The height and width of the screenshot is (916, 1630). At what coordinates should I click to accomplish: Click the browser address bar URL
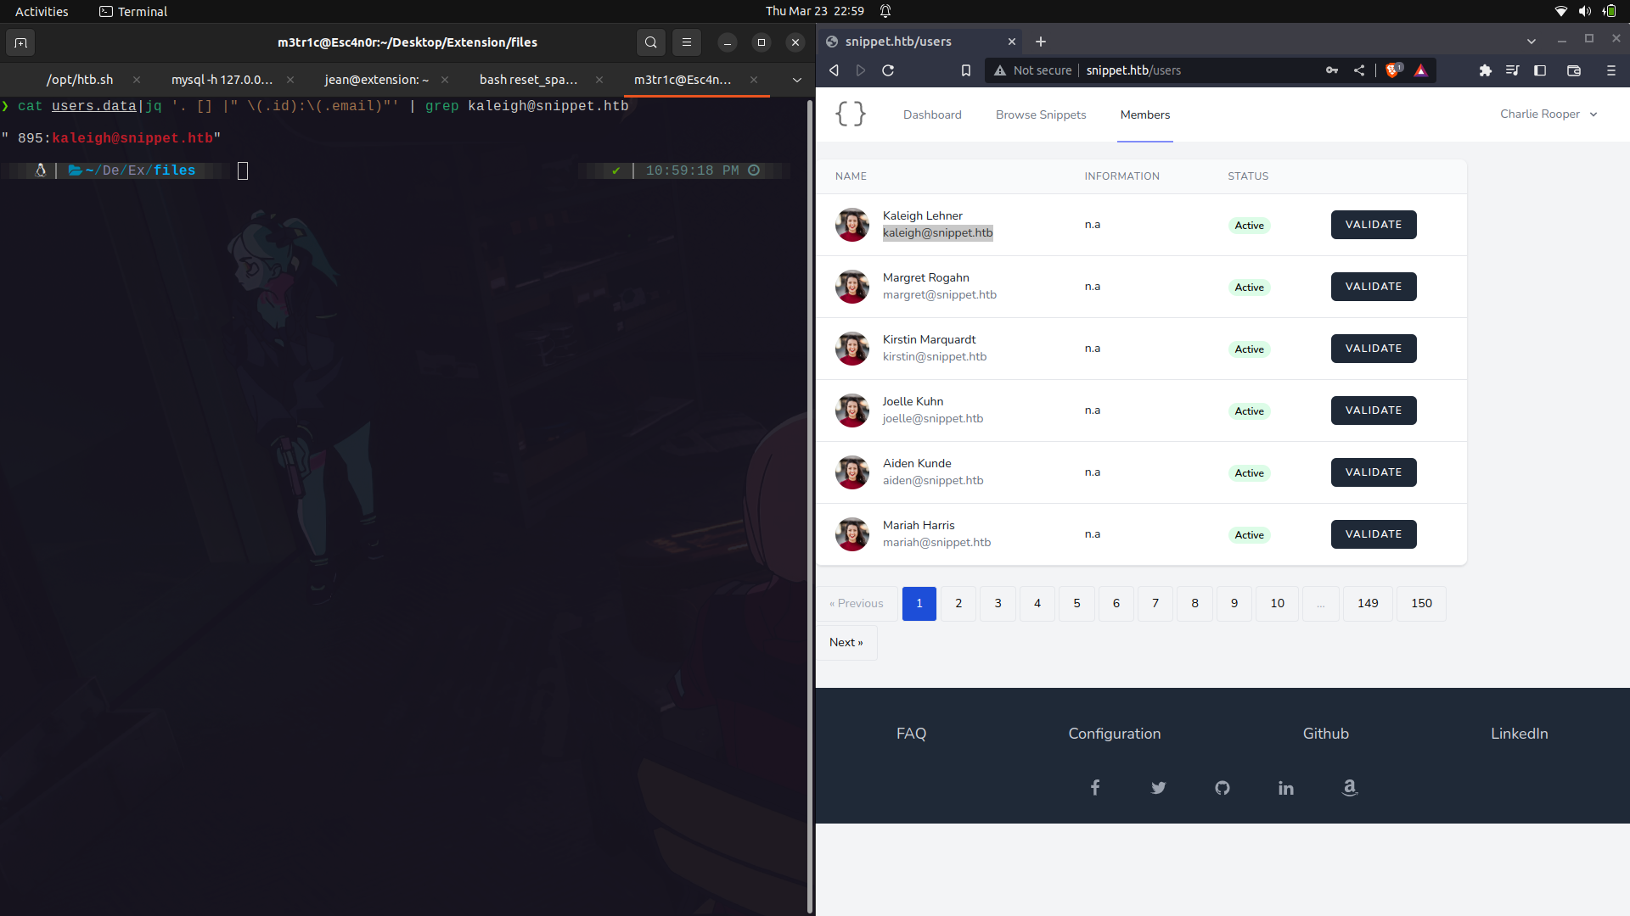click(x=1133, y=70)
